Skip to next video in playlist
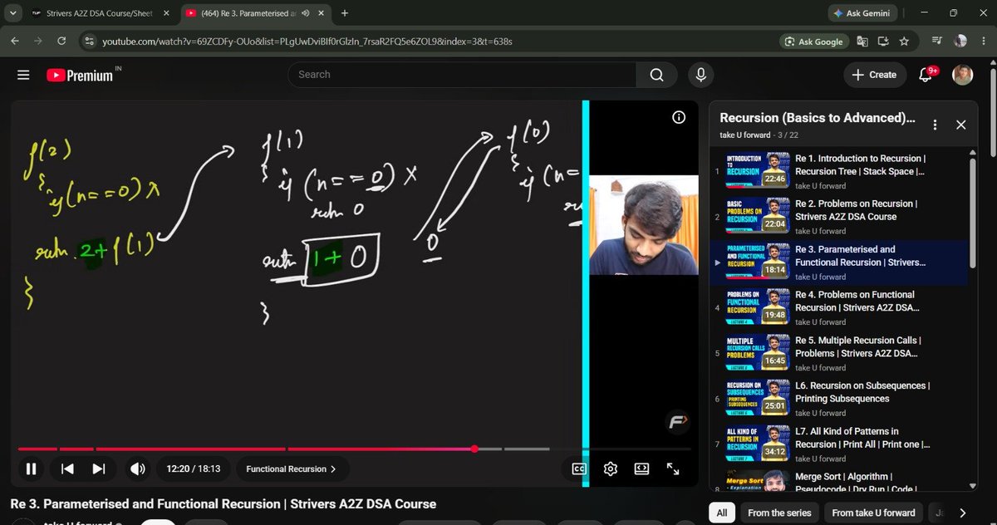Image resolution: width=997 pixels, height=525 pixels. click(x=98, y=469)
